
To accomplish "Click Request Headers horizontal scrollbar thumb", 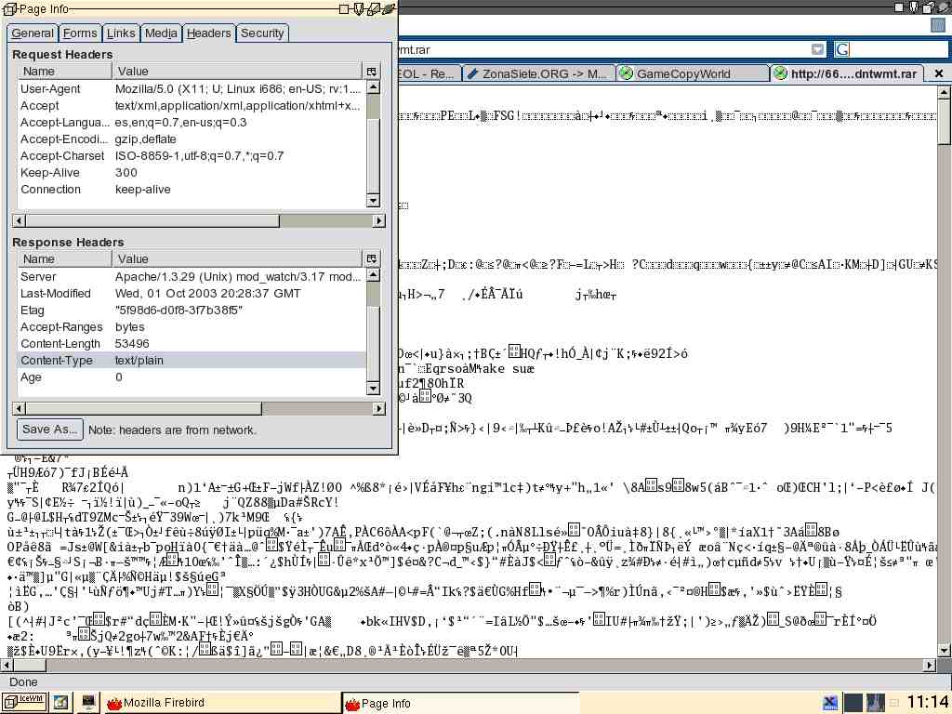I will click(152, 220).
